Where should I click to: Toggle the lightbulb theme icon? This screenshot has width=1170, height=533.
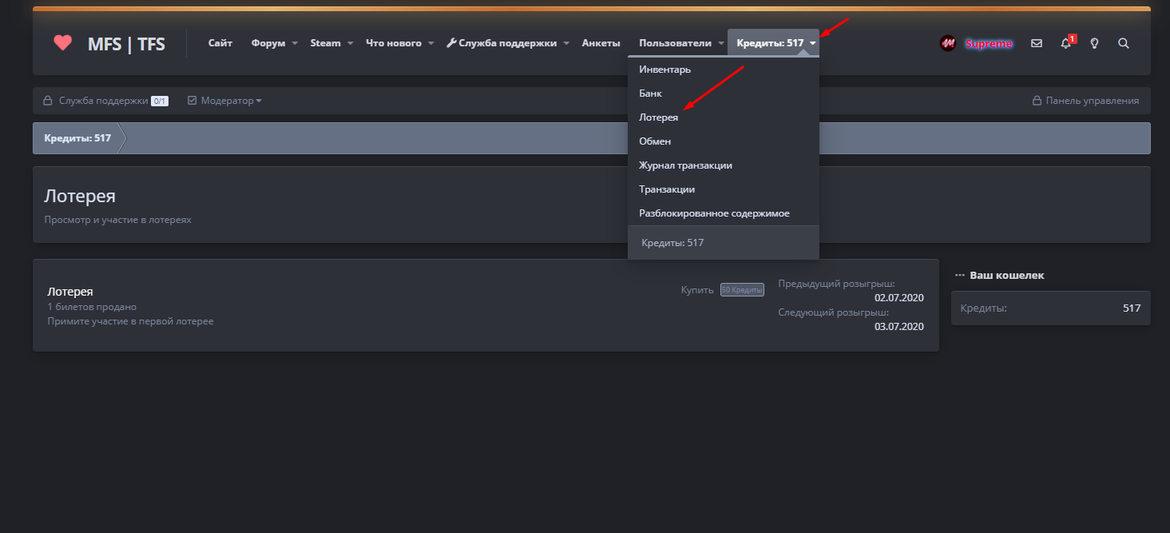tap(1094, 43)
